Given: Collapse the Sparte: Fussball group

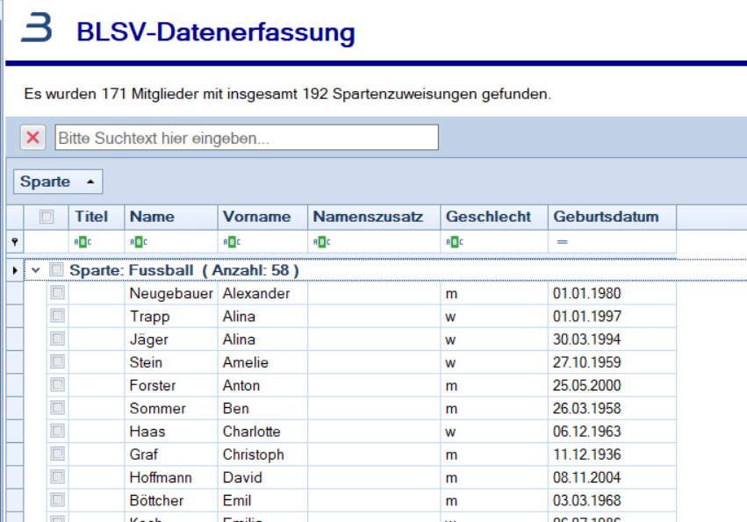Looking at the screenshot, I should click(x=36, y=270).
